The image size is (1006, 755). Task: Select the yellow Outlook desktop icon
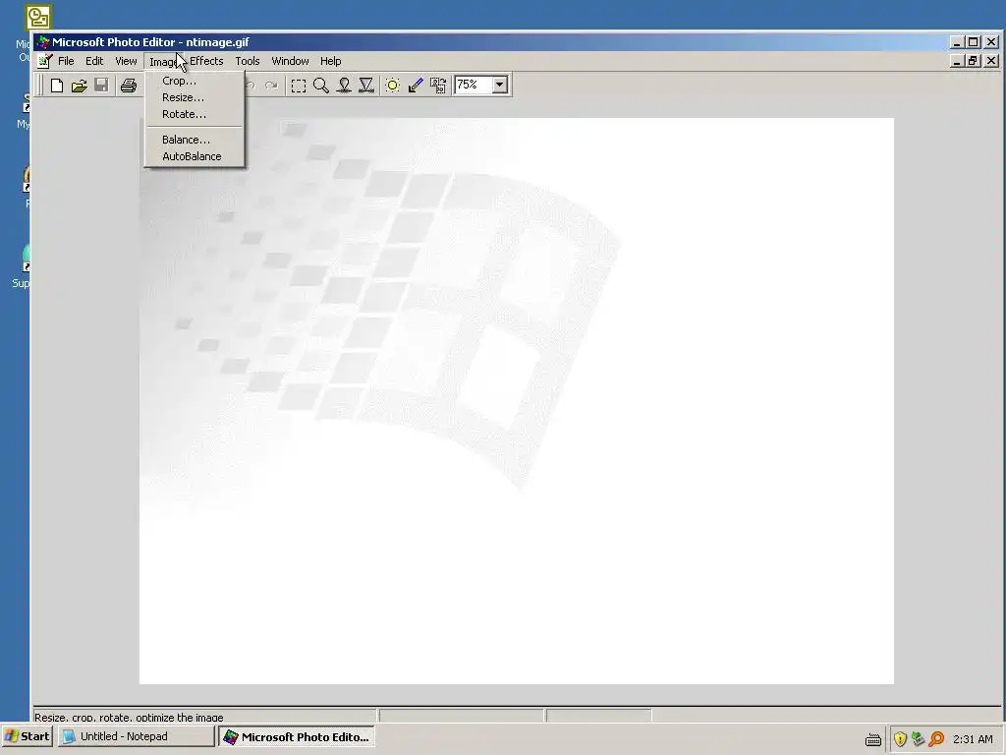pos(38,18)
